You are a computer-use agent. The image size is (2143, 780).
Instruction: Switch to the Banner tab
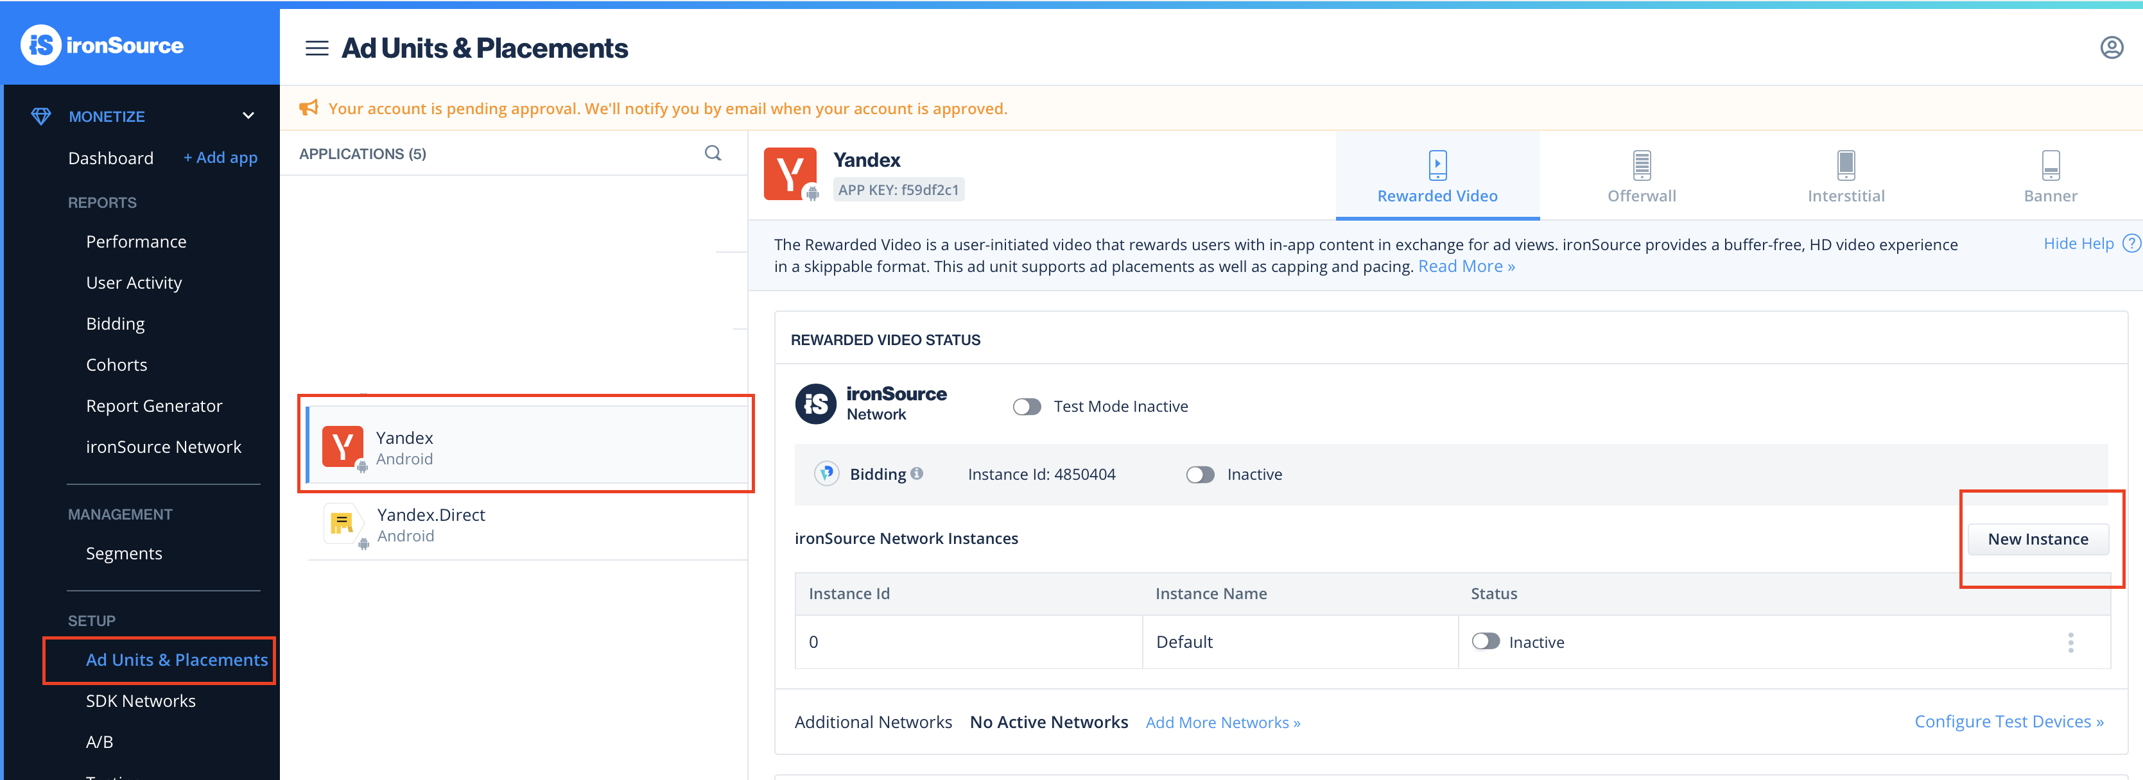[2050, 176]
